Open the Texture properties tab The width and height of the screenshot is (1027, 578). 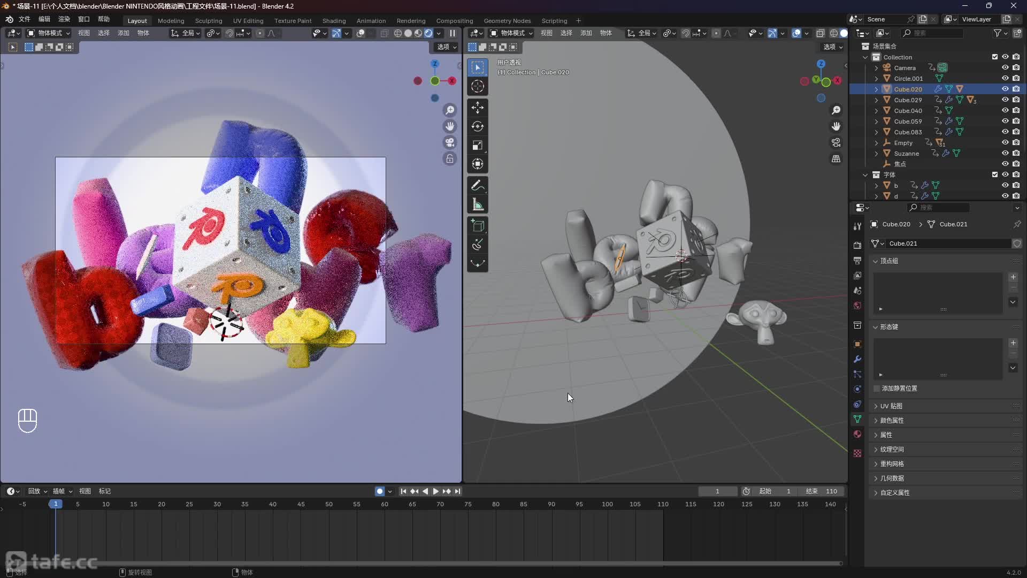pyautogui.click(x=857, y=453)
